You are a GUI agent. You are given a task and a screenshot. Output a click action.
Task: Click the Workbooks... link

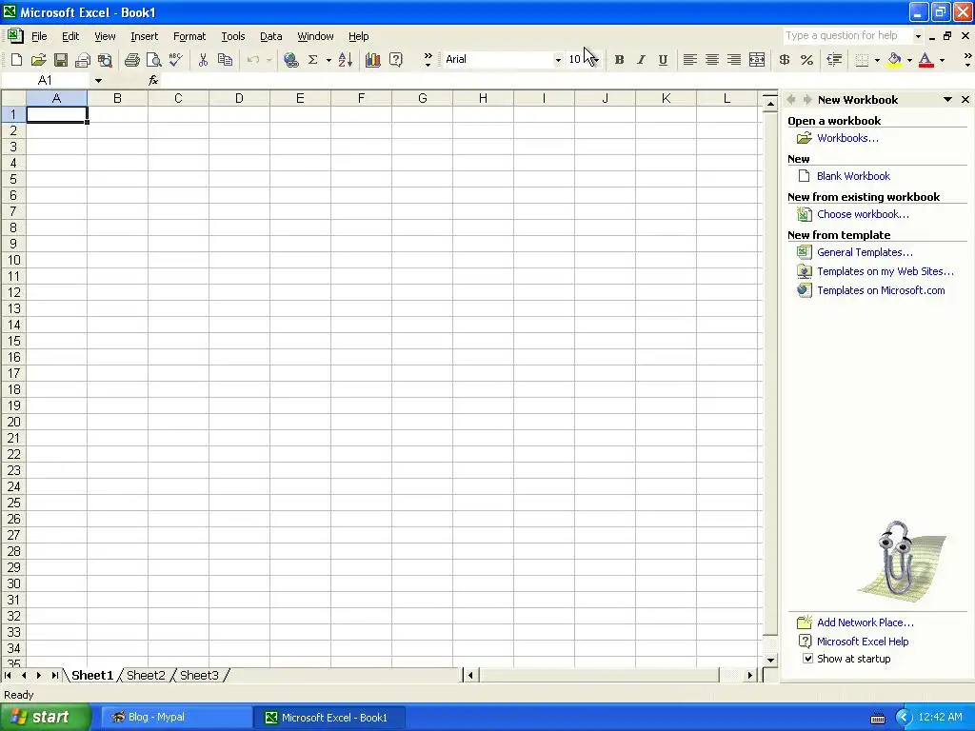click(x=847, y=138)
